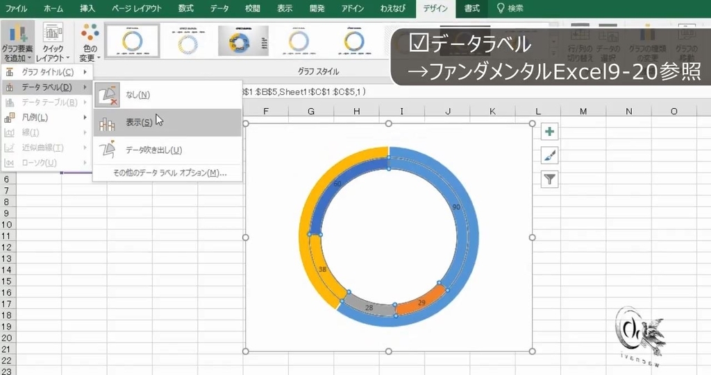Click the data label 38 on chart
The height and width of the screenshot is (375, 711).
(x=322, y=269)
